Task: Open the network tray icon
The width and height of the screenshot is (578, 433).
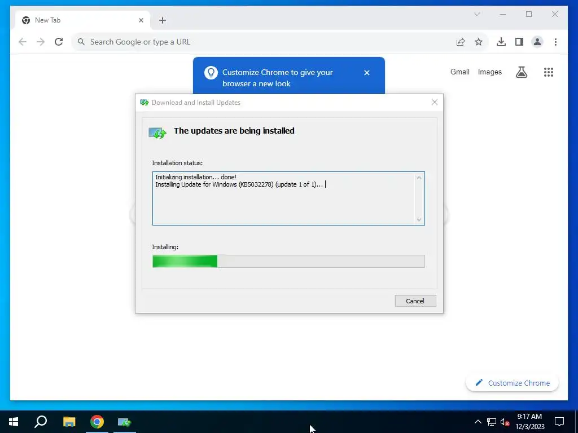Action: point(492,422)
